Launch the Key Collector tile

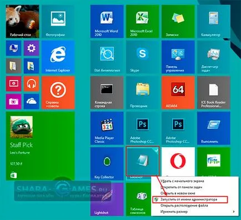pos(107,164)
